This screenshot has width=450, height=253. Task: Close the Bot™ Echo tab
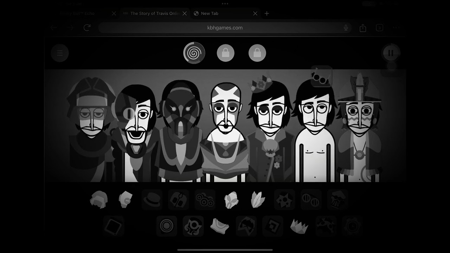click(114, 13)
